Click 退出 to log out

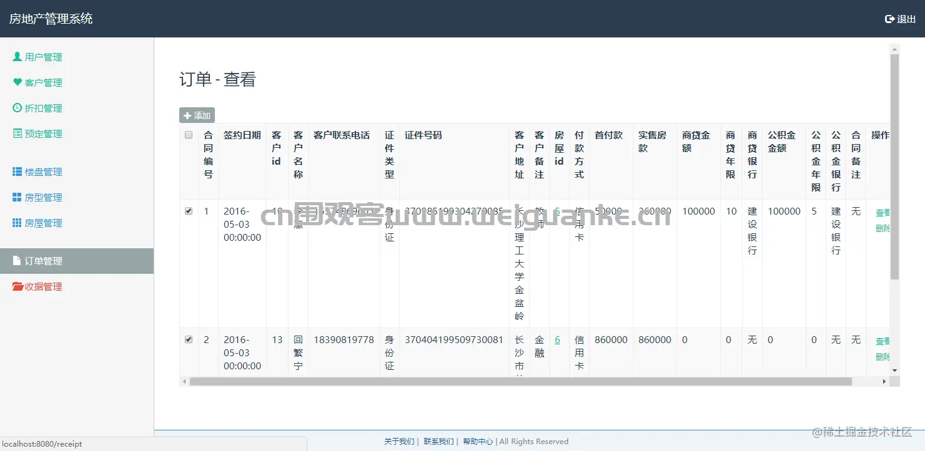pos(901,19)
